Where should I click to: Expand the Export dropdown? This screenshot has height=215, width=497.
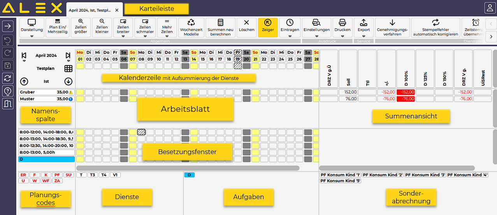pos(364,36)
